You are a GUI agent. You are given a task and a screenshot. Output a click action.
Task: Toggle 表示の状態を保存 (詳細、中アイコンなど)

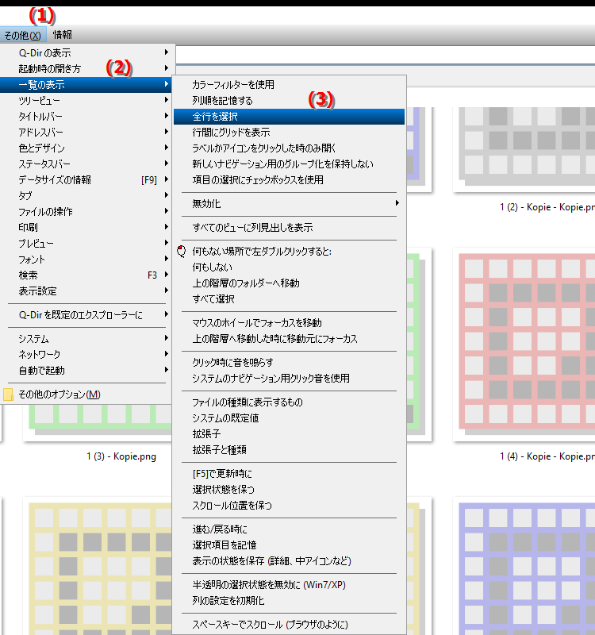pyautogui.click(x=289, y=561)
